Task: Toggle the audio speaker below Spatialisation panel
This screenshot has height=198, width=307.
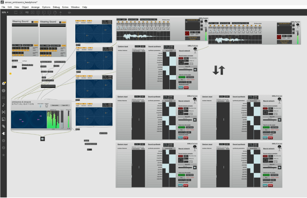Action: click(43, 139)
